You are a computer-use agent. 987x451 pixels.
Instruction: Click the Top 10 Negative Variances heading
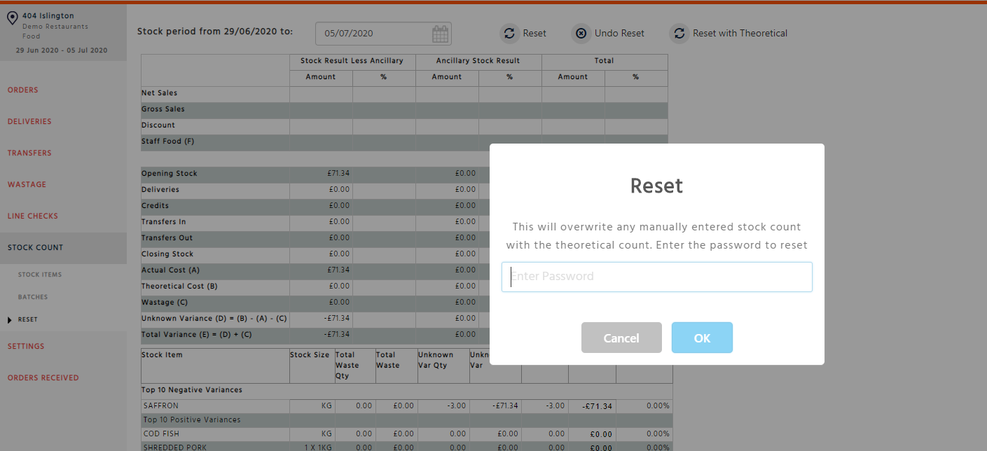192,390
